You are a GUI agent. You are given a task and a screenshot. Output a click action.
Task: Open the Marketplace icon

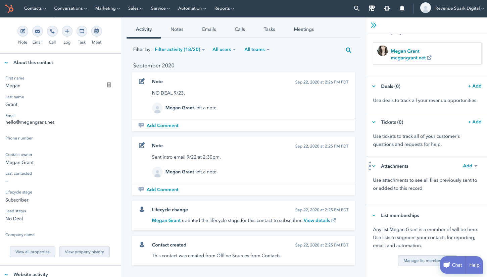(372, 8)
